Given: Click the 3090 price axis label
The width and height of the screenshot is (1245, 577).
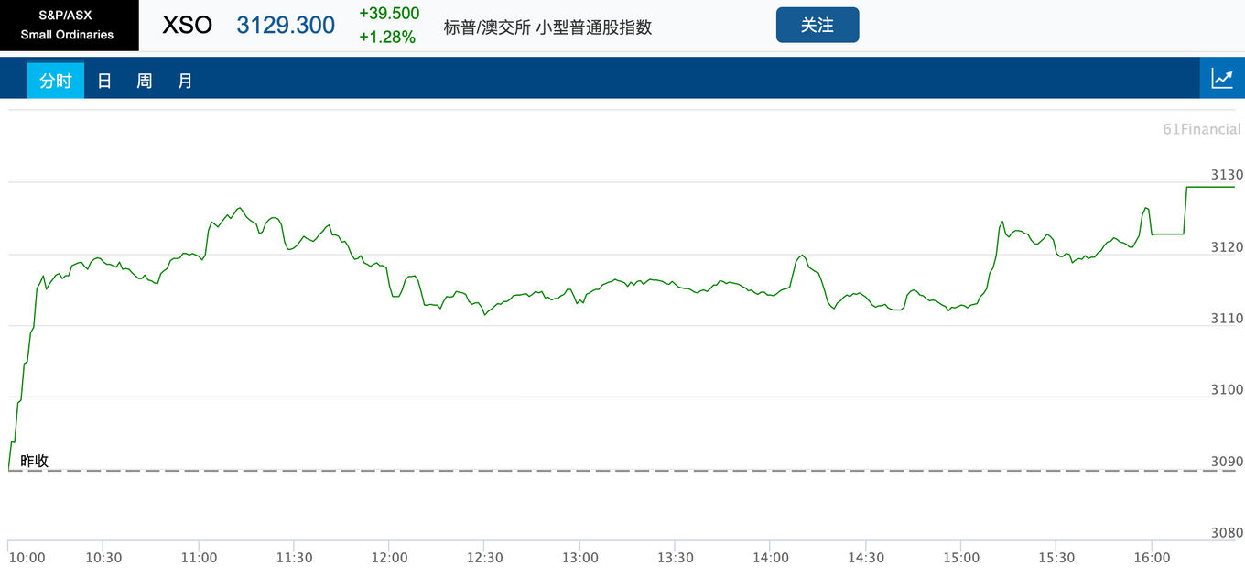Looking at the screenshot, I should (x=1227, y=462).
